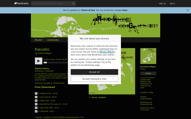The height and width of the screenshot is (119, 191).
Task: Play the Kwuako album with the large play button
Action: (x=39, y=61)
